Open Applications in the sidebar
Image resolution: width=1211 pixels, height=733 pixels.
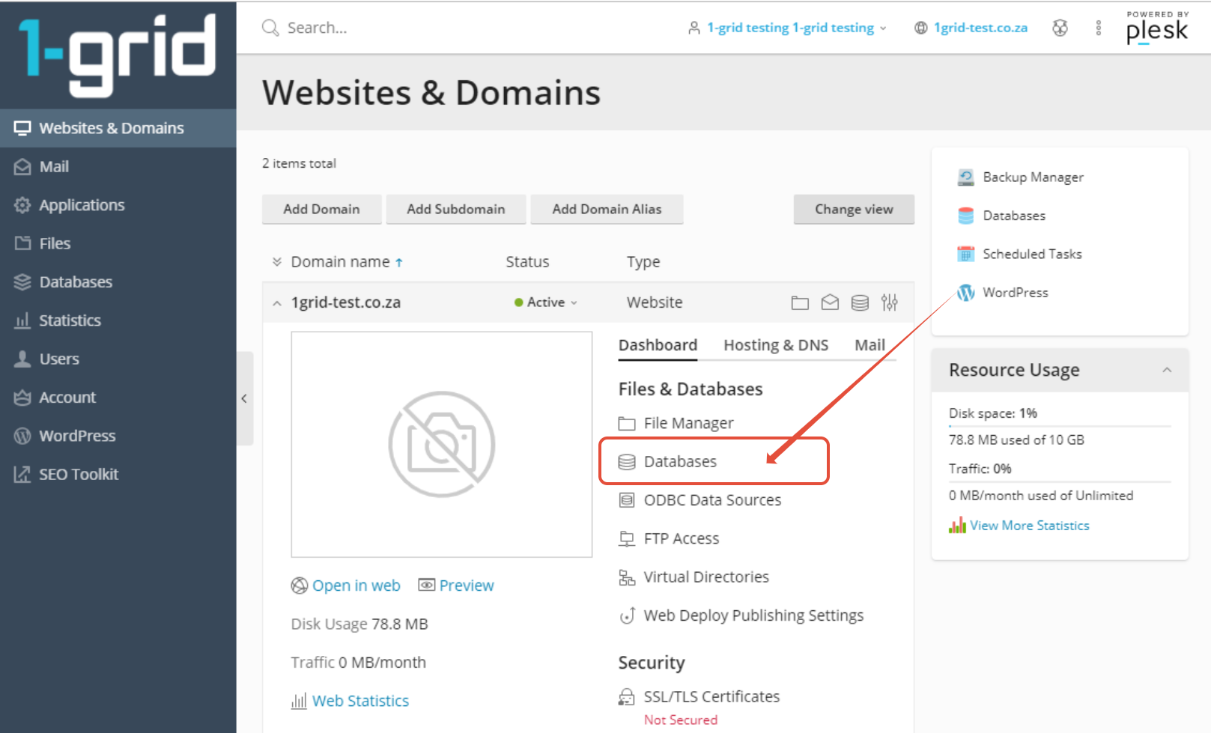118,205
